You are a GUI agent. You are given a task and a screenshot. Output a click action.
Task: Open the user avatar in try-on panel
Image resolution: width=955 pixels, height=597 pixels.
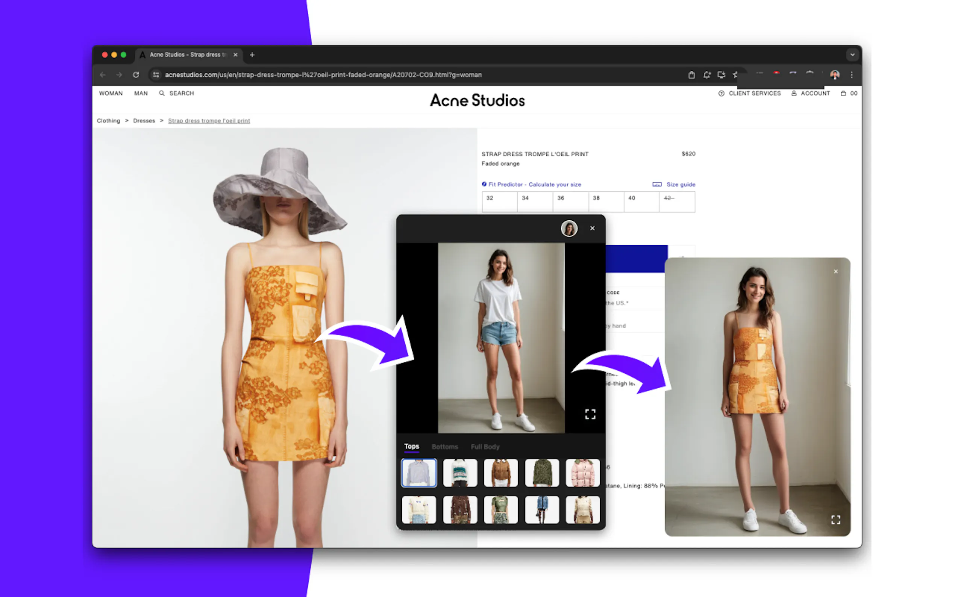(x=569, y=228)
